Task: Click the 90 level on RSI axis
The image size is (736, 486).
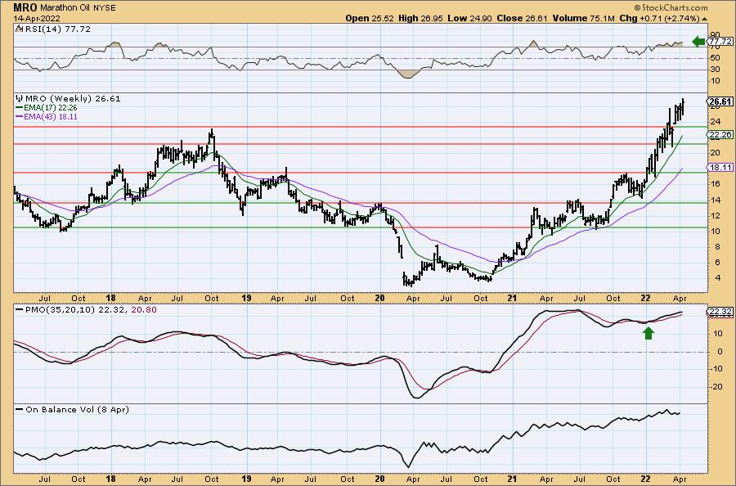Action: (716, 34)
